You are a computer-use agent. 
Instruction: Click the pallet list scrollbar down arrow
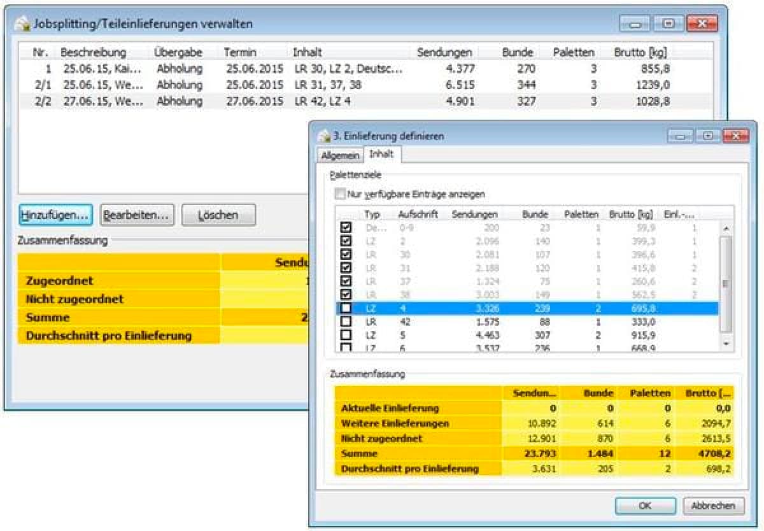tap(726, 344)
